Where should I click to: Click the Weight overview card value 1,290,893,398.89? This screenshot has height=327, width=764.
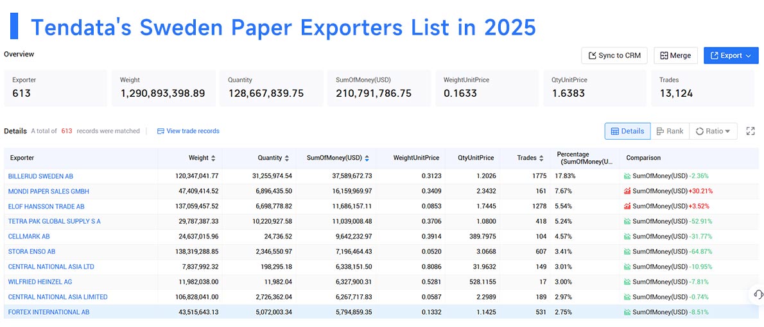(163, 94)
